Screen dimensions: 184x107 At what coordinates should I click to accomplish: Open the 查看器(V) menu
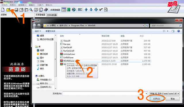pos(22,5)
